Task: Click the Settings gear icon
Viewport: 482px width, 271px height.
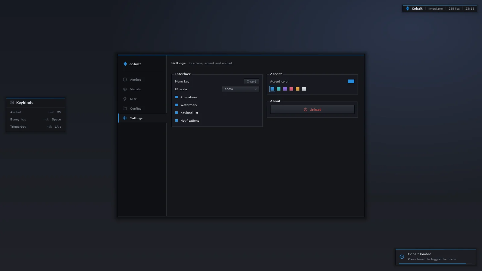Action: pyautogui.click(x=125, y=118)
